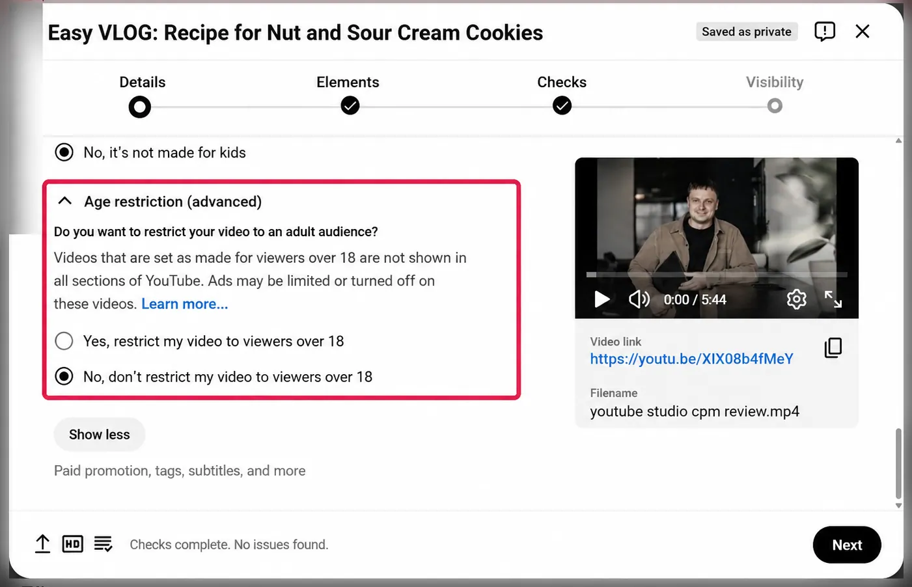This screenshot has height=587, width=912.
Task: Go to the Visibility step
Action: (x=775, y=105)
